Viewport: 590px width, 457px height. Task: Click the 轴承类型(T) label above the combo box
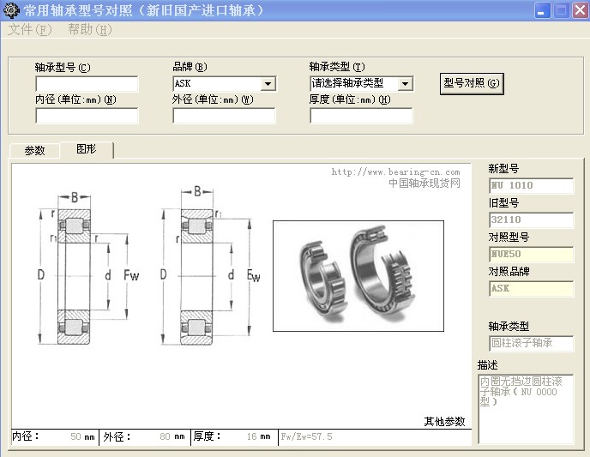pos(337,67)
